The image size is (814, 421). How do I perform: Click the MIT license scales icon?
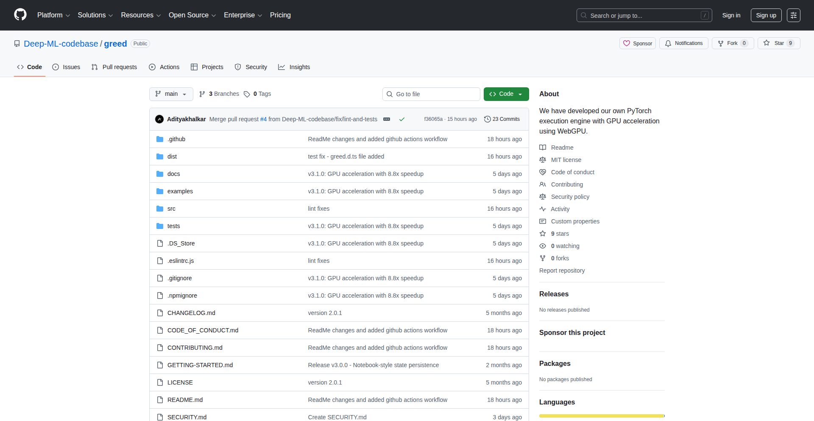click(543, 160)
